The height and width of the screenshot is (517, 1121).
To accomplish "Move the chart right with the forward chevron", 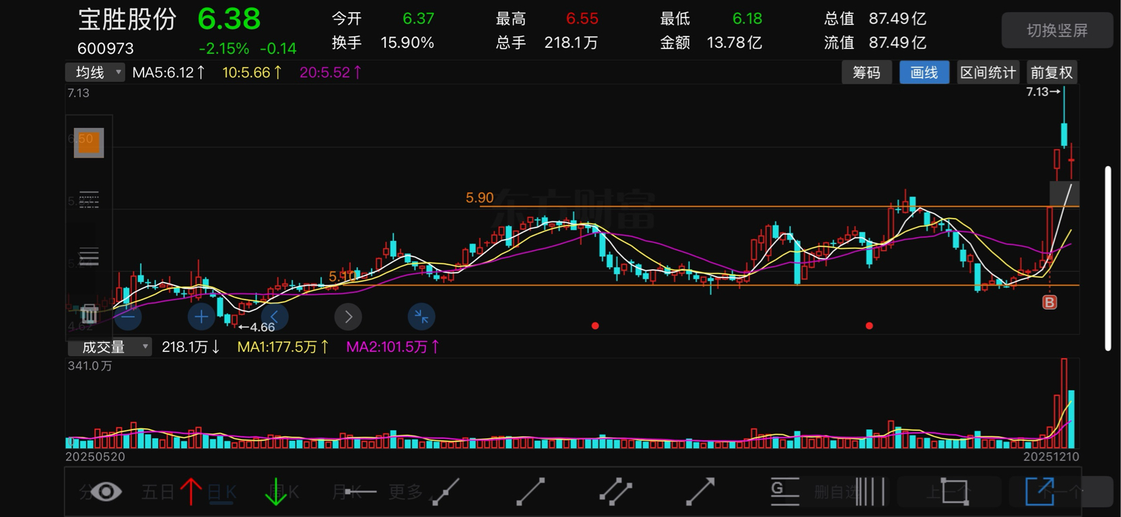I will (x=348, y=316).
